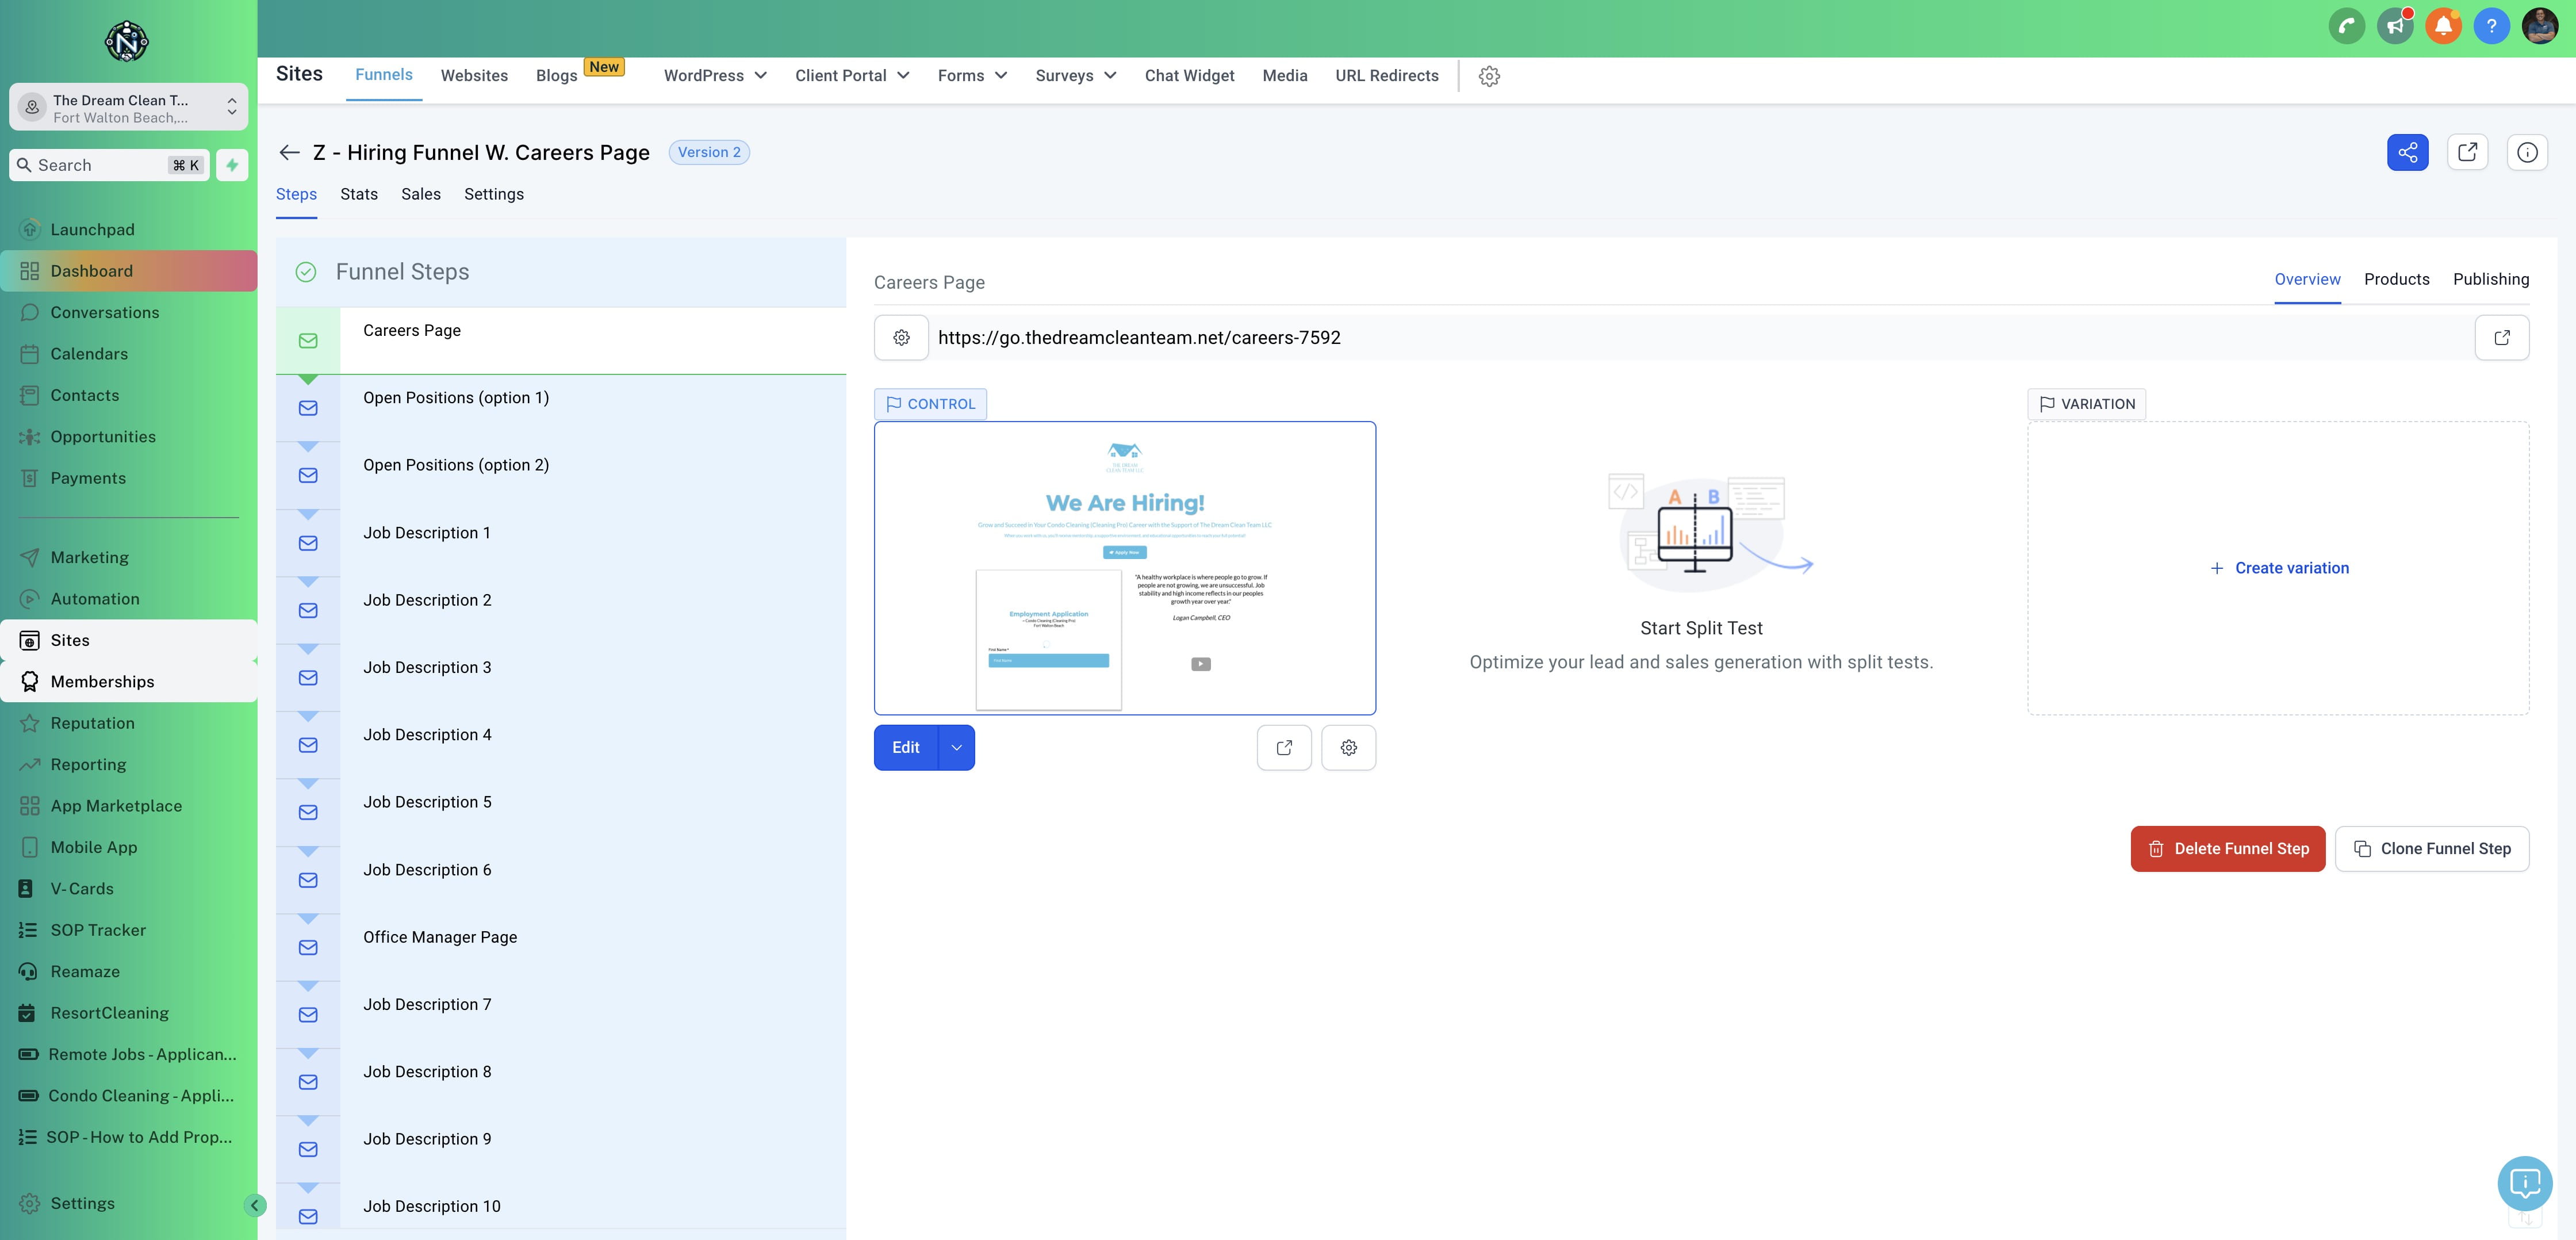The image size is (2576, 1240).
Task: Open the Stats tab of the funnel
Action: click(x=358, y=194)
